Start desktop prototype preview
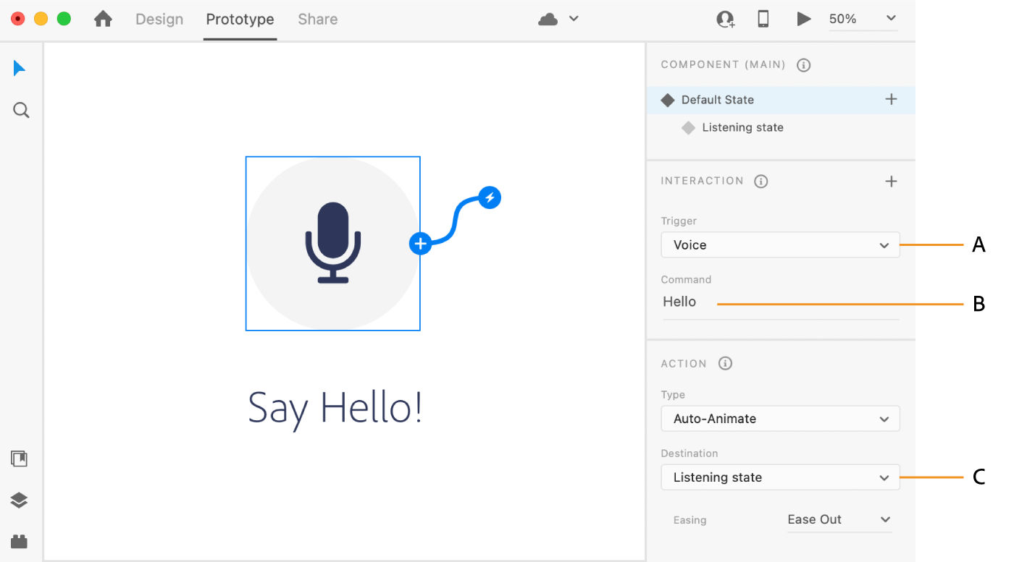Screen dimensions: 1014x562 pos(804,20)
